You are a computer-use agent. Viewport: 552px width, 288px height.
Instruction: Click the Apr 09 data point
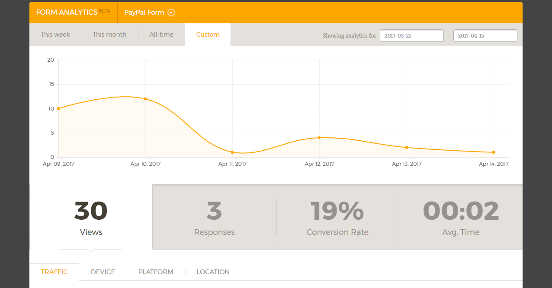(58, 108)
